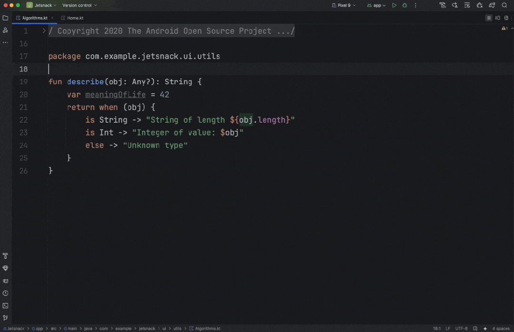Open the Terminal tool window
This screenshot has width=514, height=332.
[5, 306]
